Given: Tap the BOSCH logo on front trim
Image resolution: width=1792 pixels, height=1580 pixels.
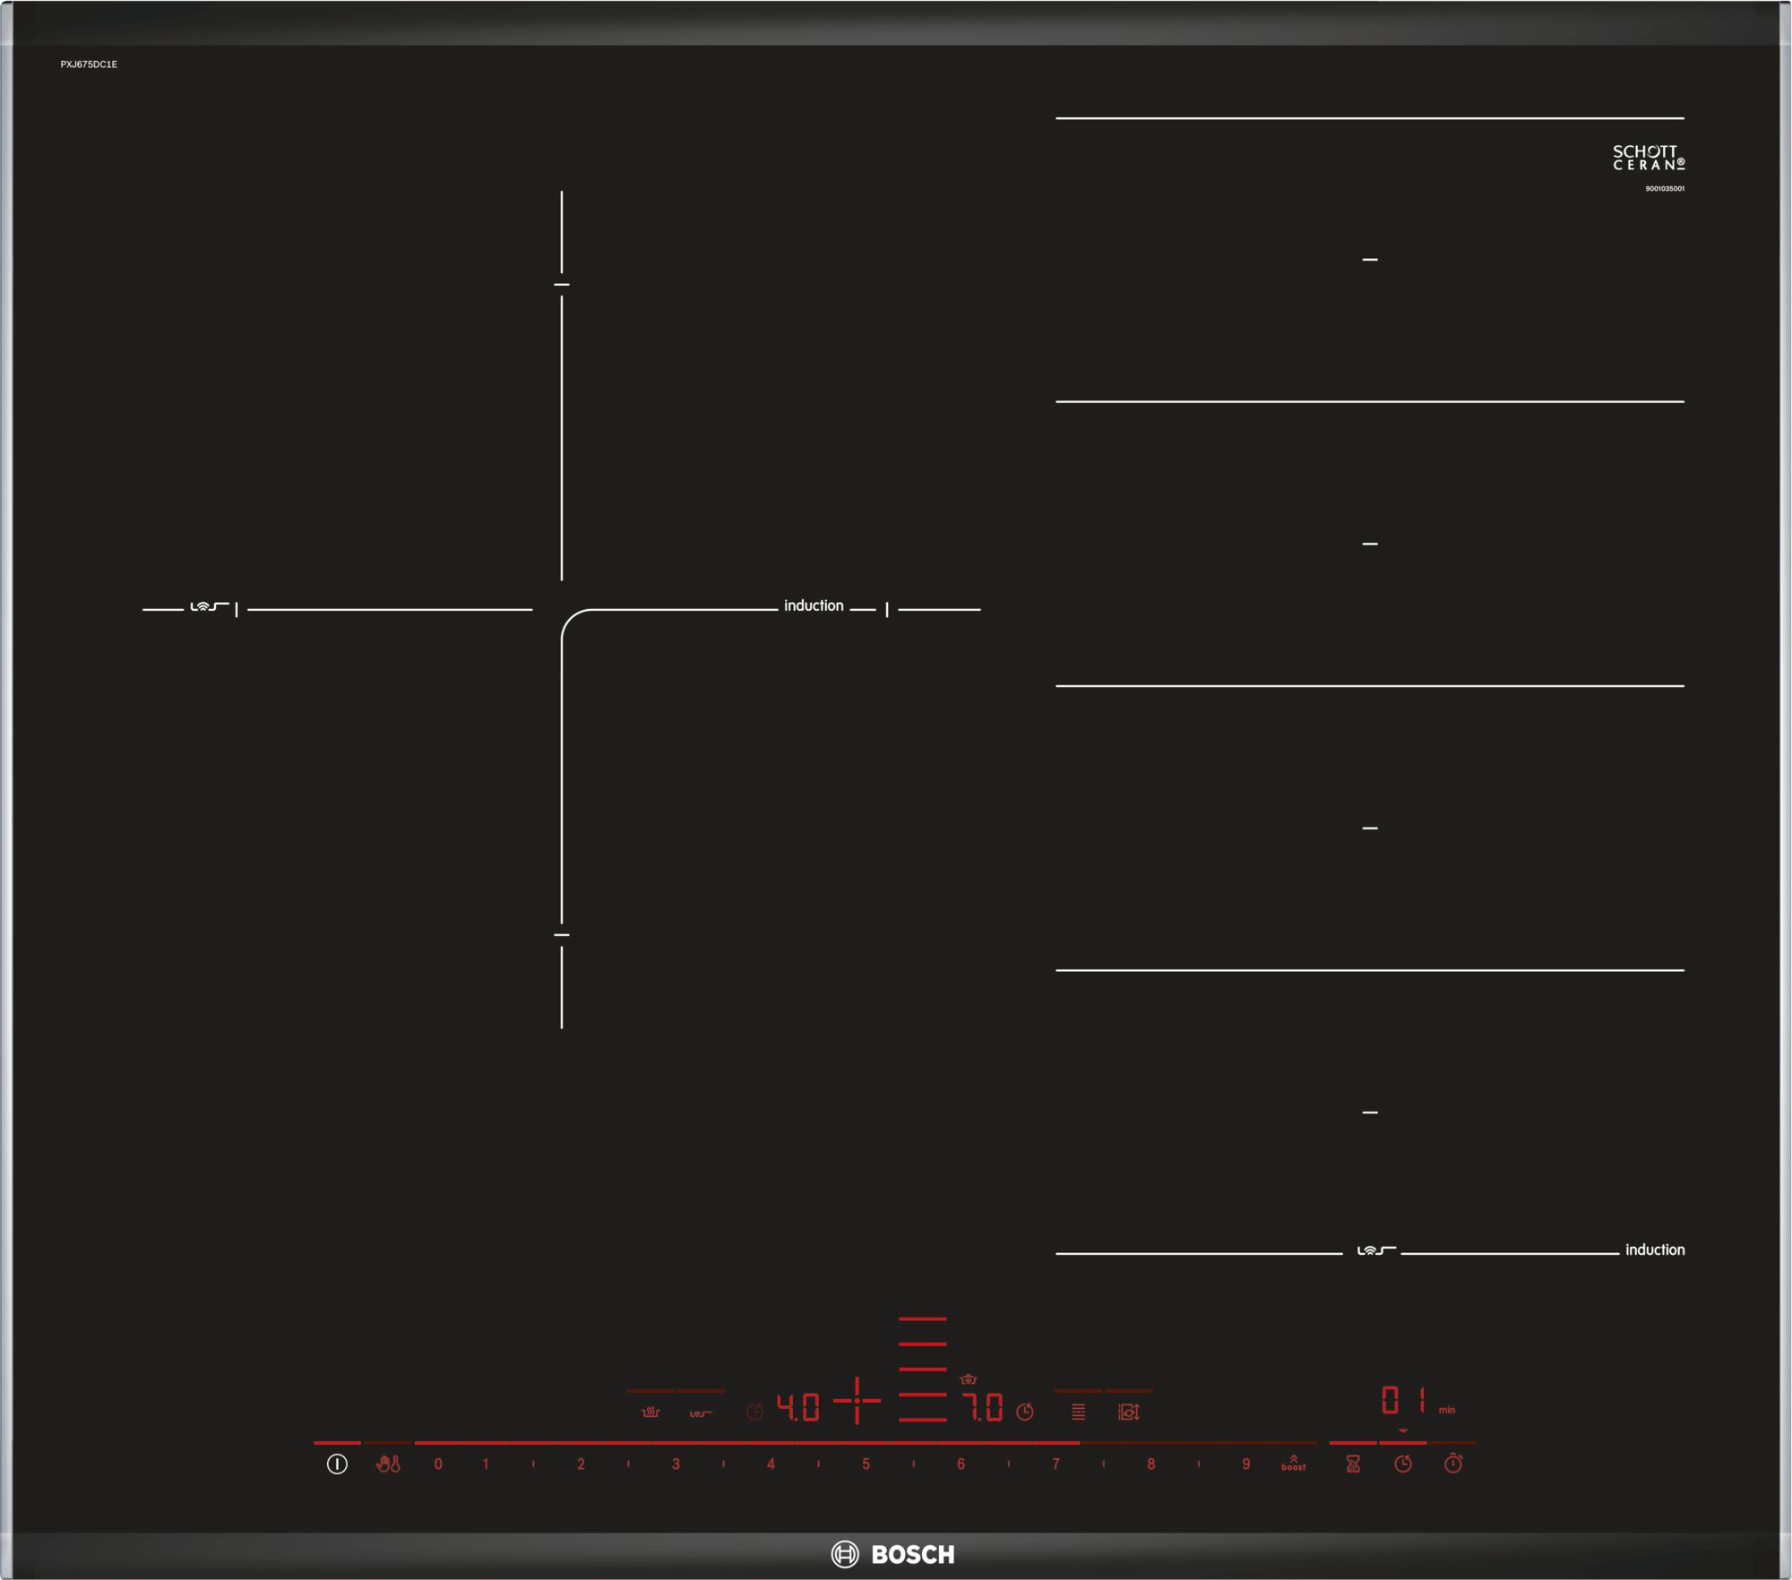Looking at the screenshot, I should pos(893,1554).
